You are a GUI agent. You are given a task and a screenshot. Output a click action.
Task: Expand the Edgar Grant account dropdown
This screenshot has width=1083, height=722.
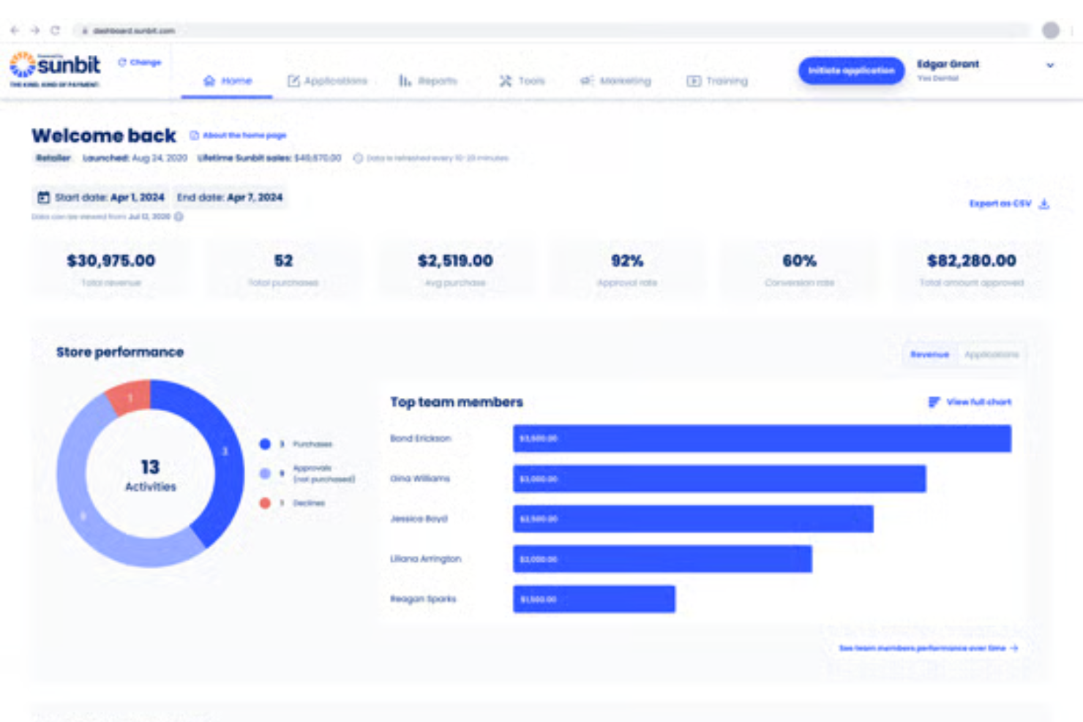click(1052, 65)
